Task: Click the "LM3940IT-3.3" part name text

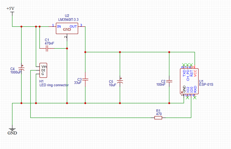Action: 68,20
